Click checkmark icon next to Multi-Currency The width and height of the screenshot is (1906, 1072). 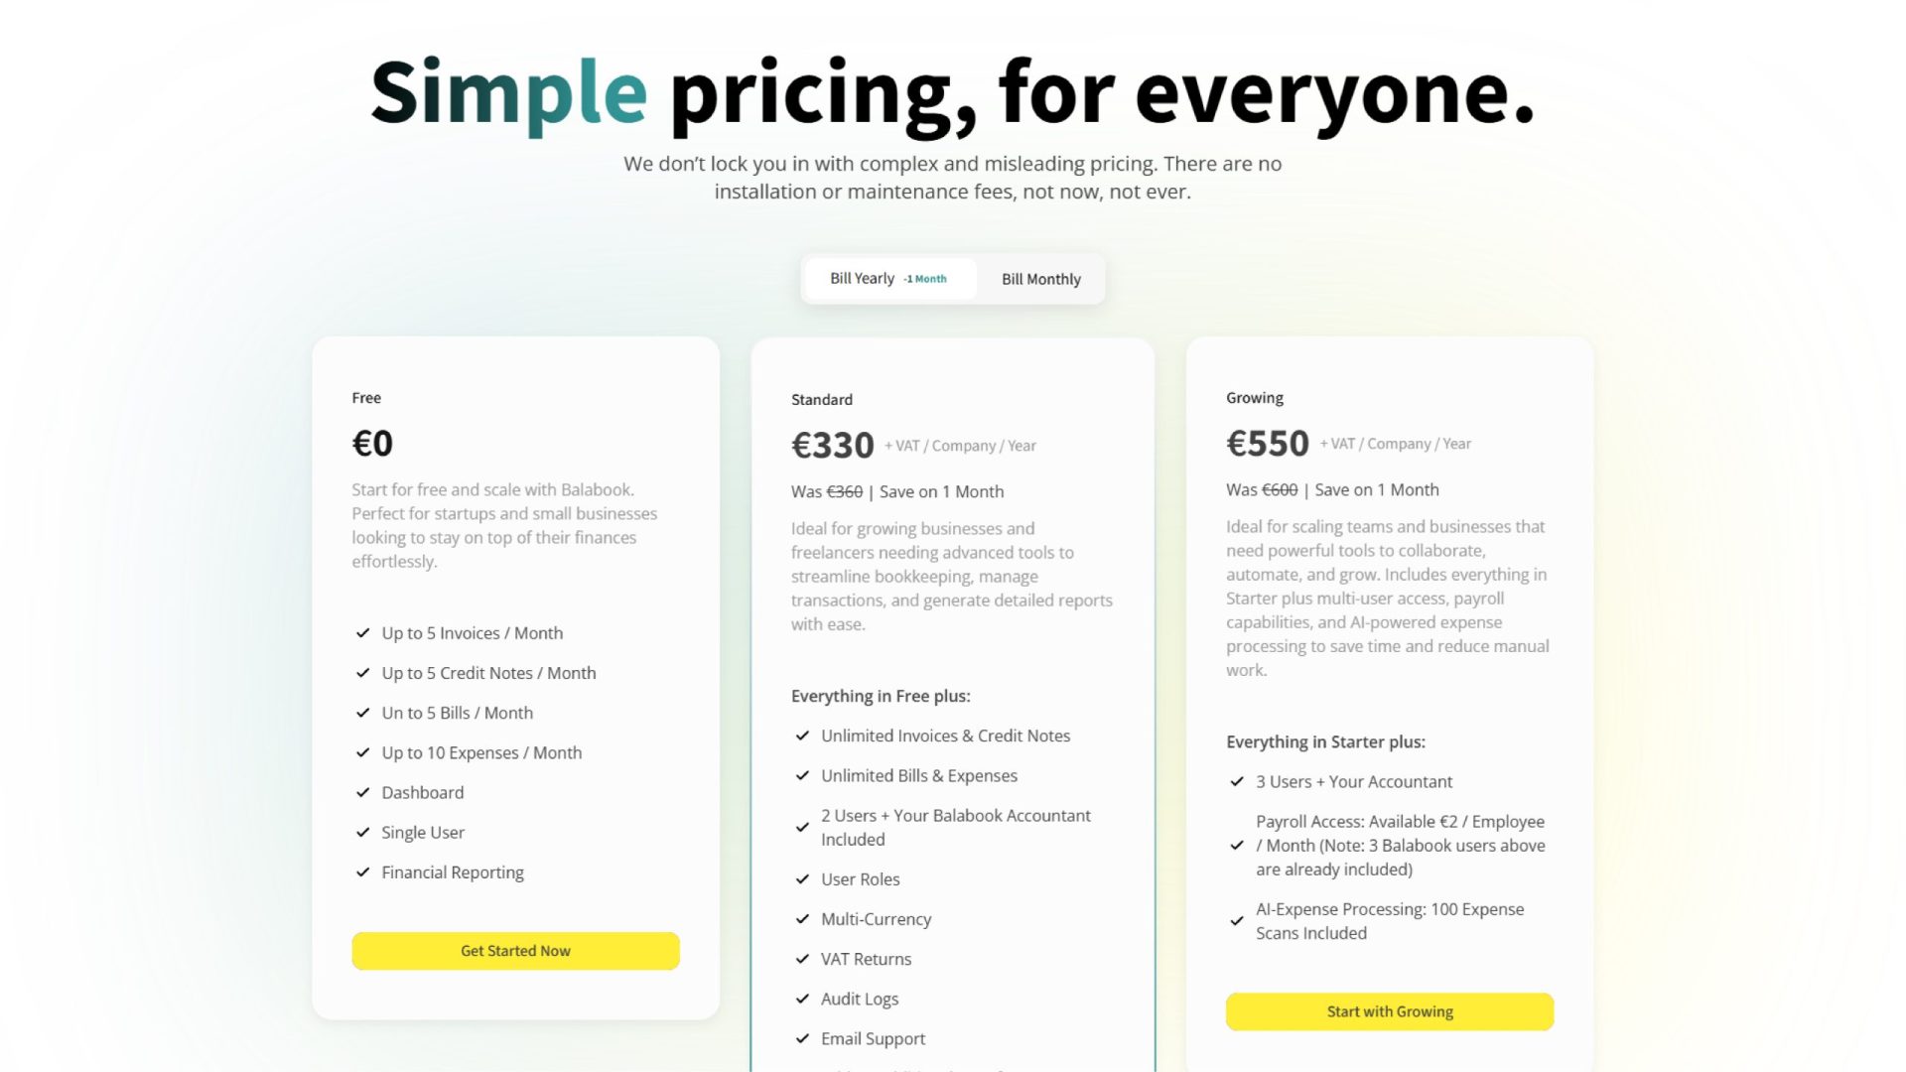click(x=802, y=920)
